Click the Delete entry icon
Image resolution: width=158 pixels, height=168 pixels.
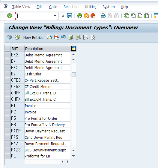(57, 37)
